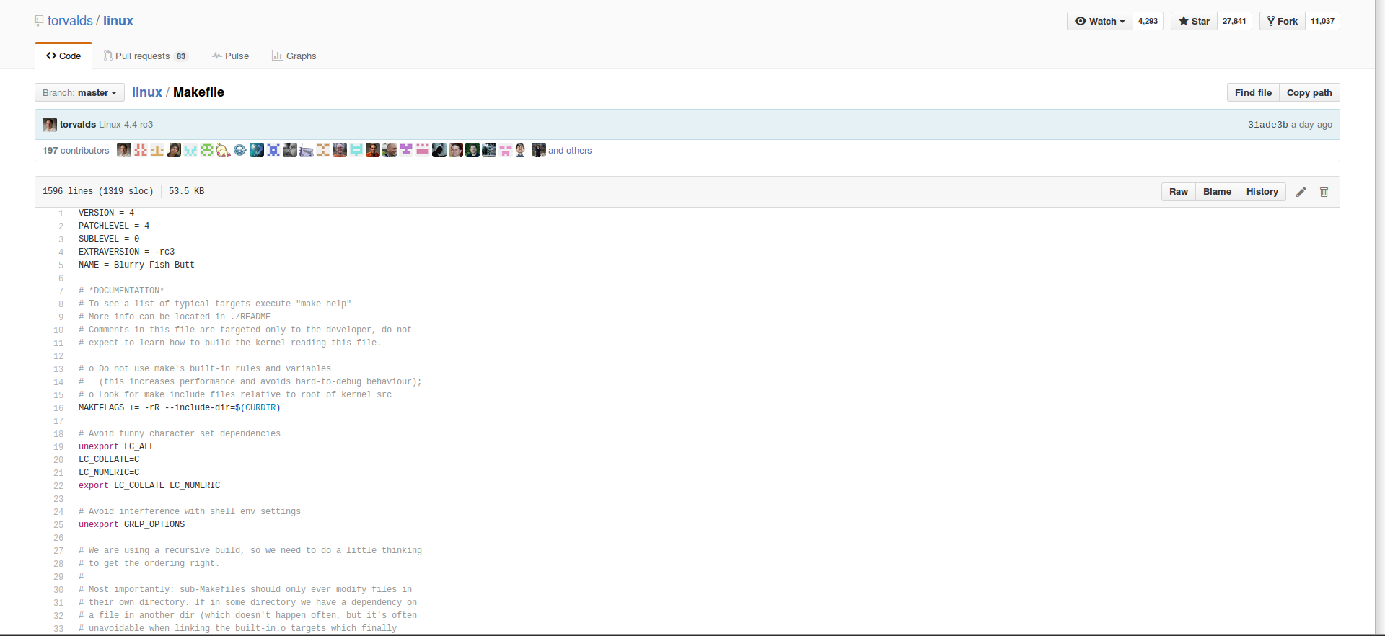Click the page's vertical scrollbar

(1380, 317)
